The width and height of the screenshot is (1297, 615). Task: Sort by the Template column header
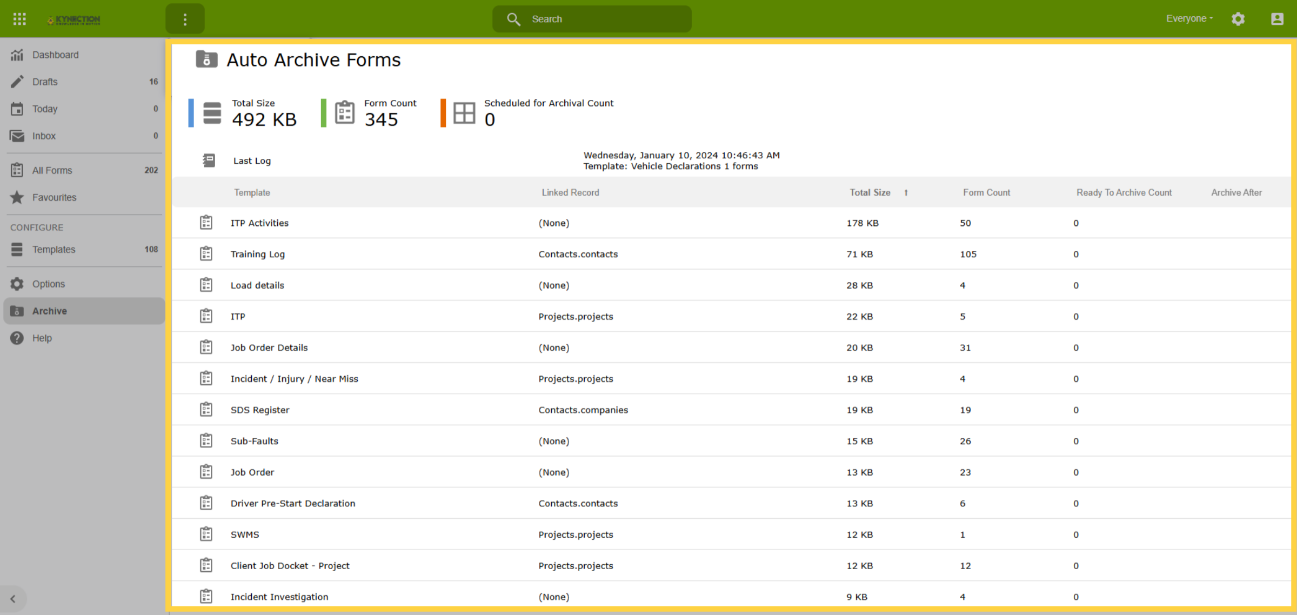[x=252, y=192]
